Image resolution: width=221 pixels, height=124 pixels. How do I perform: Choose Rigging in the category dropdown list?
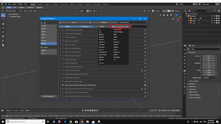tap(116, 47)
